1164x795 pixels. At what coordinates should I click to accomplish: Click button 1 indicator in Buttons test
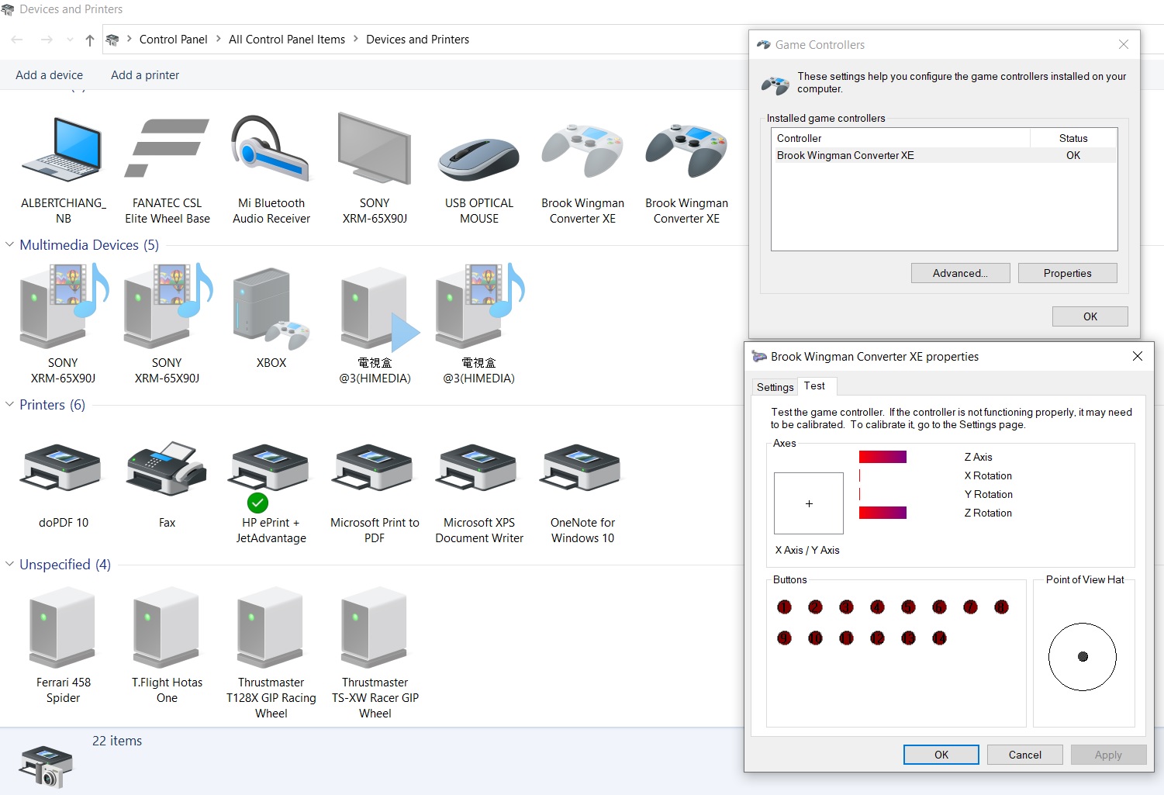784,607
